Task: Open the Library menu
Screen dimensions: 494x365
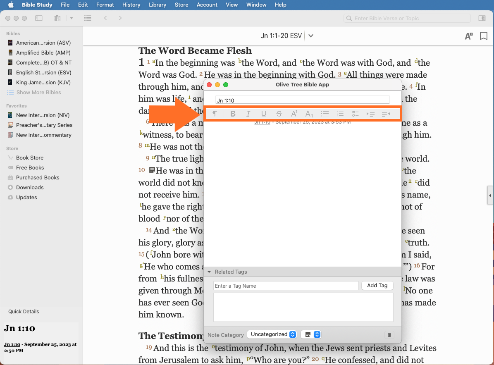Action: (158, 5)
